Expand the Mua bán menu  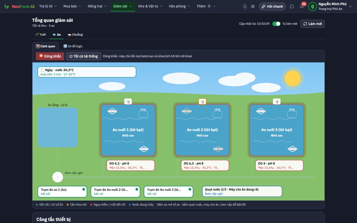tap(72, 6)
